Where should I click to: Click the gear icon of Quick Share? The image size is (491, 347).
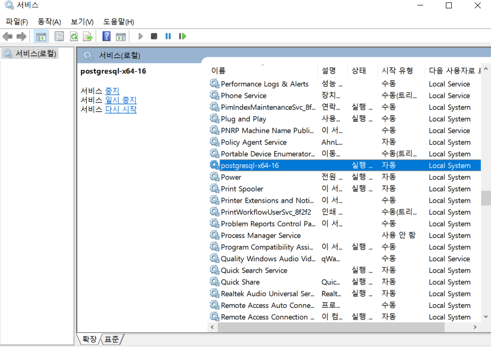click(x=214, y=282)
